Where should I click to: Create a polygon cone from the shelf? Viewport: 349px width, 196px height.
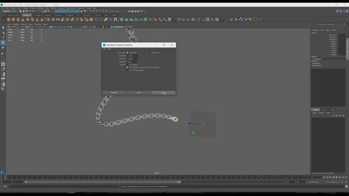tap(23, 20)
